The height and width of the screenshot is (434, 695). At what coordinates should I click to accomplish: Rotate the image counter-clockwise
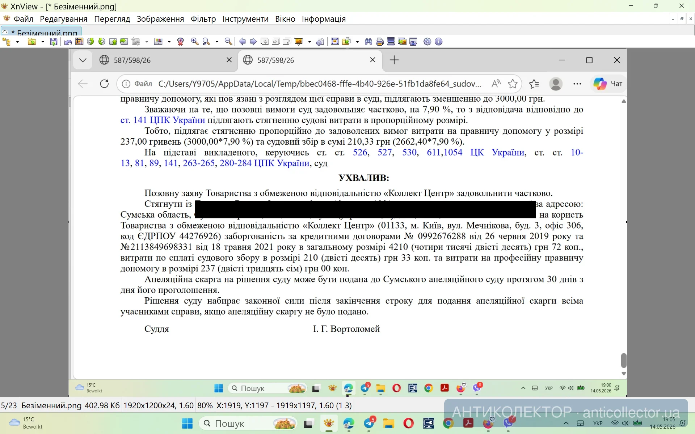90,42
